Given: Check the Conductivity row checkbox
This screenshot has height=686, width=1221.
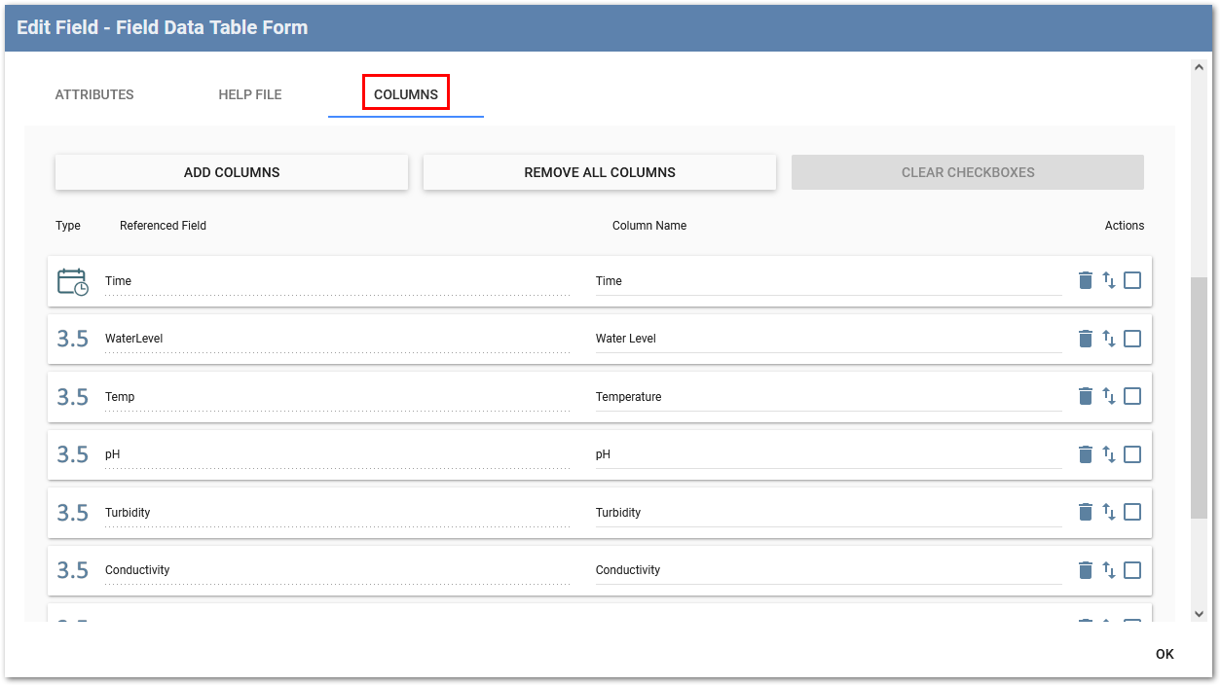Looking at the screenshot, I should [x=1132, y=570].
